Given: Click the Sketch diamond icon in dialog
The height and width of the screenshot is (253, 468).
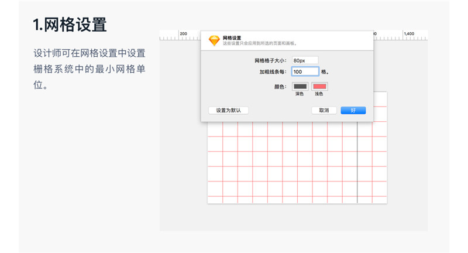Looking at the screenshot, I should [x=215, y=41].
